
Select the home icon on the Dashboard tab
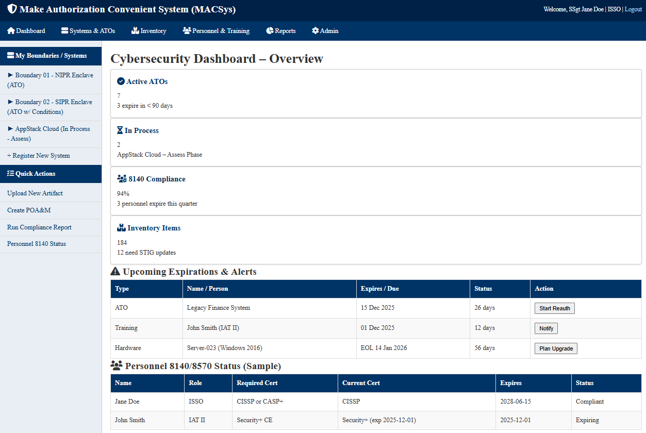10,31
